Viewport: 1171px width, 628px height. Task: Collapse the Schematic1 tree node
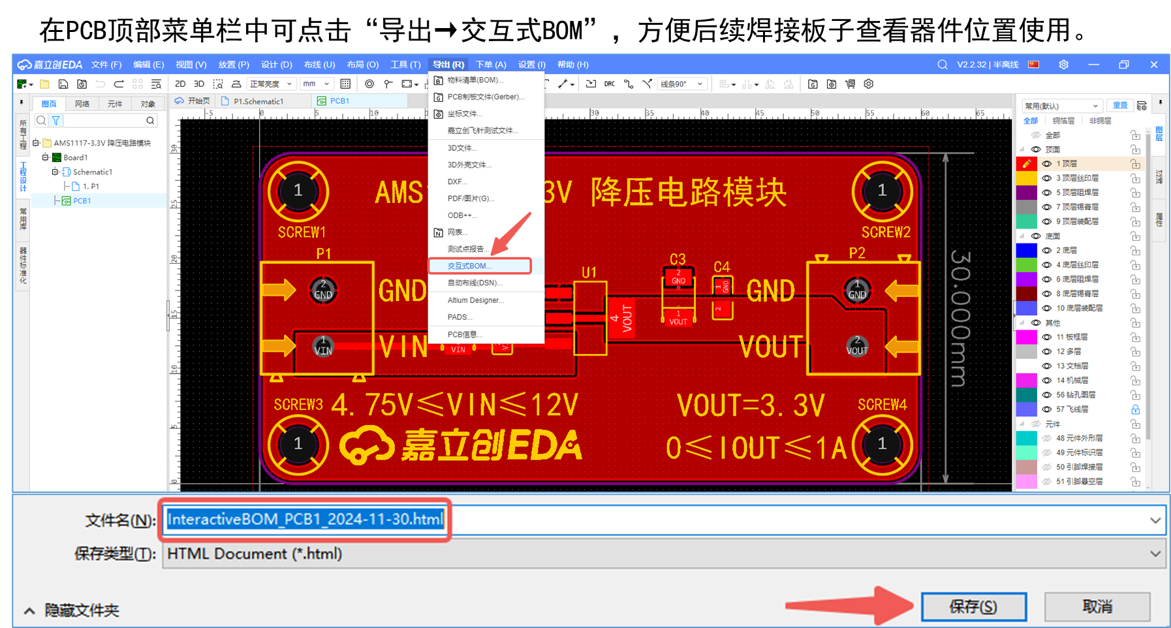point(55,172)
